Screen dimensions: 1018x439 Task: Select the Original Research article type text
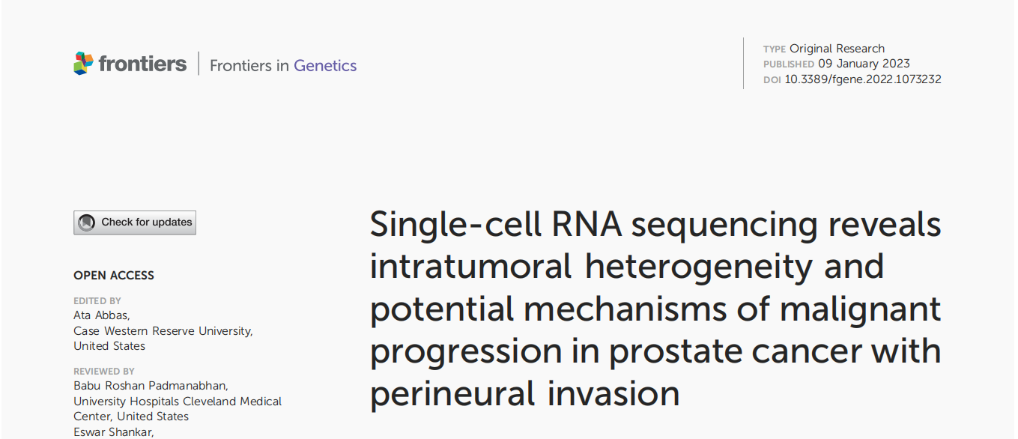click(837, 49)
